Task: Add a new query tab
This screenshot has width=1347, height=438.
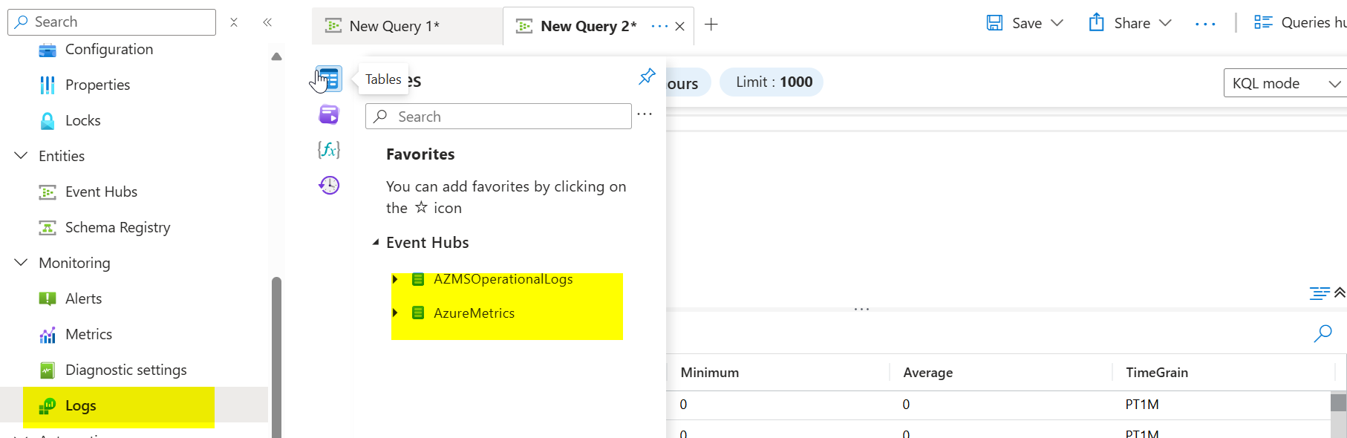Action: pyautogui.click(x=711, y=24)
